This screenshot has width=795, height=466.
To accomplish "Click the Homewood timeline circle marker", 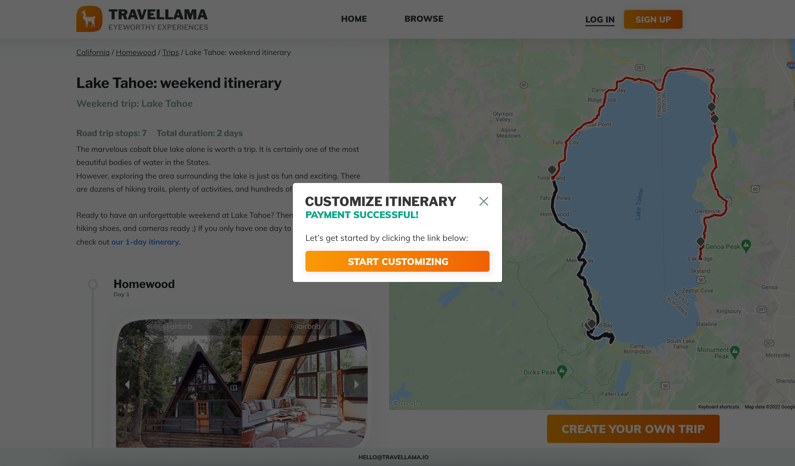I will click(x=93, y=284).
